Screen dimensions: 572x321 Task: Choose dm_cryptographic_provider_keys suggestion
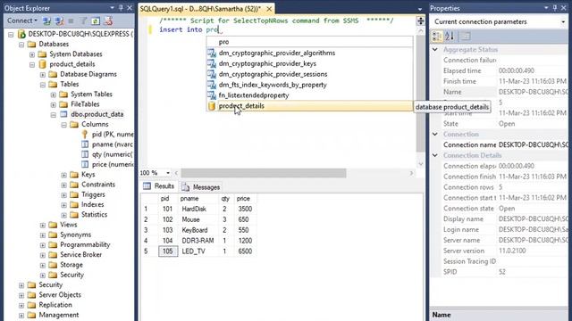tap(310, 63)
